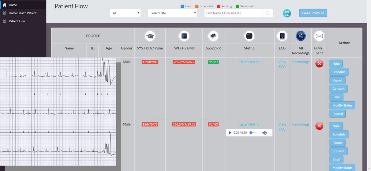Click the share All Recordings icon
This screenshot has width=371, height=171.
coord(301,36)
